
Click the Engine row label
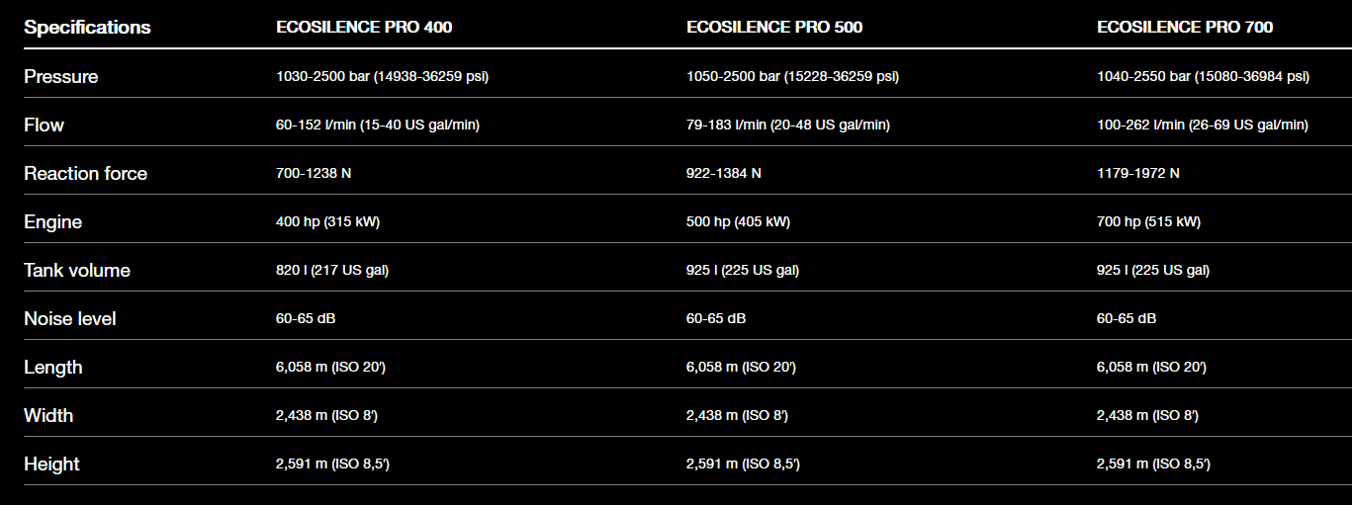click(x=53, y=222)
